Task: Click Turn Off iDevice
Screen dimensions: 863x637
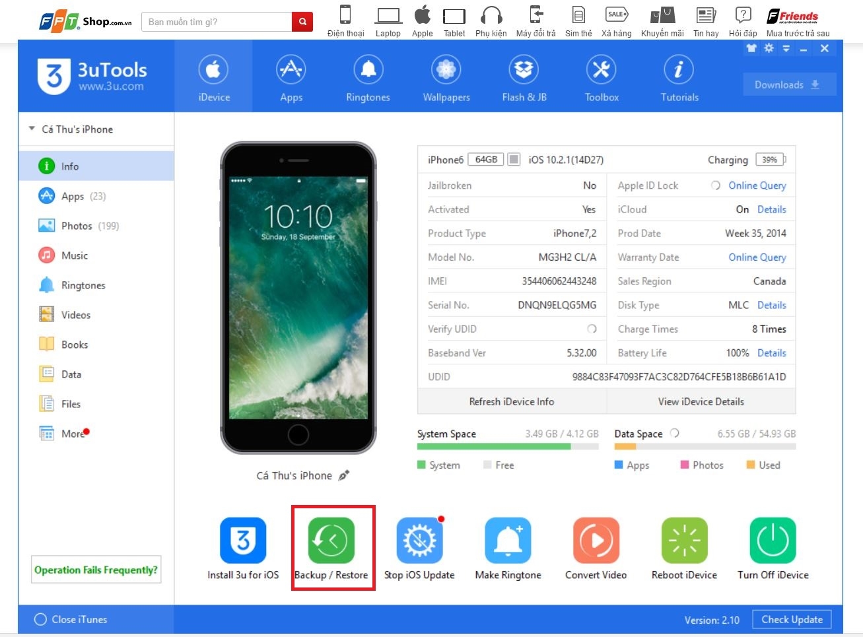Action: pos(773,539)
